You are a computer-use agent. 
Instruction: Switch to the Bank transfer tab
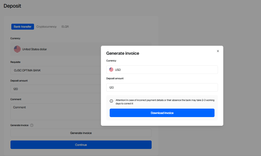pyautogui.click(x=23, y=27)
